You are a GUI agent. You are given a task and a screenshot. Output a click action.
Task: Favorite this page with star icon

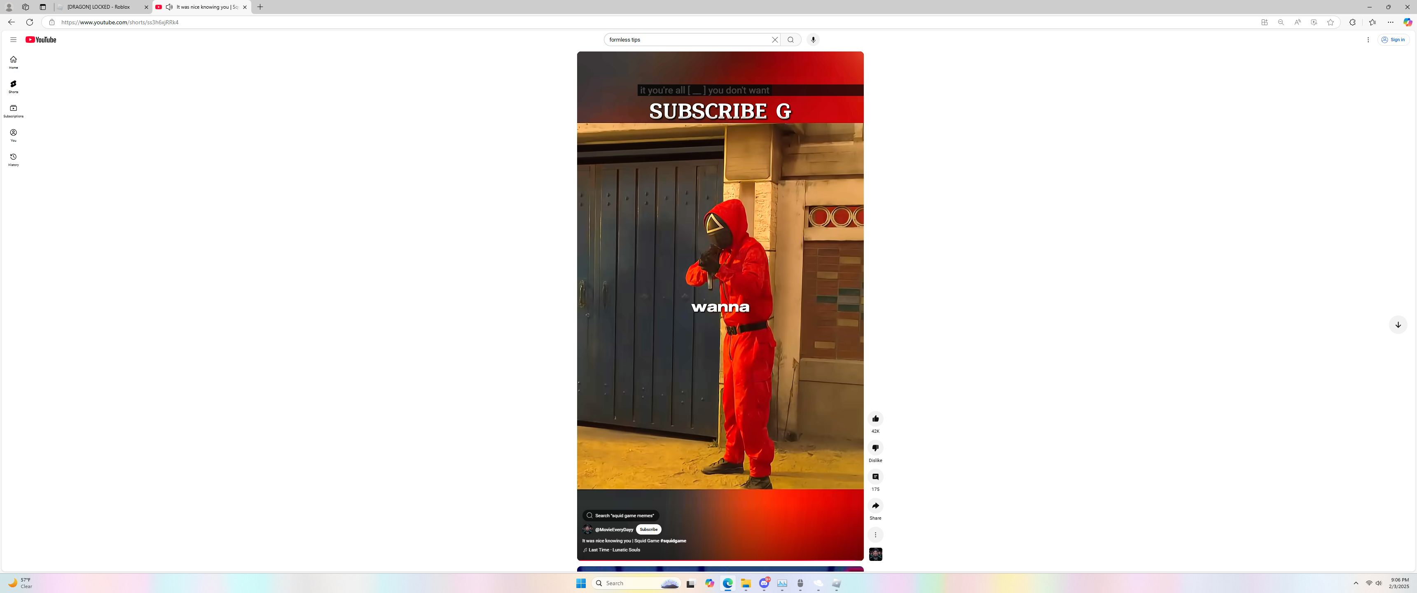point(1330,23)
